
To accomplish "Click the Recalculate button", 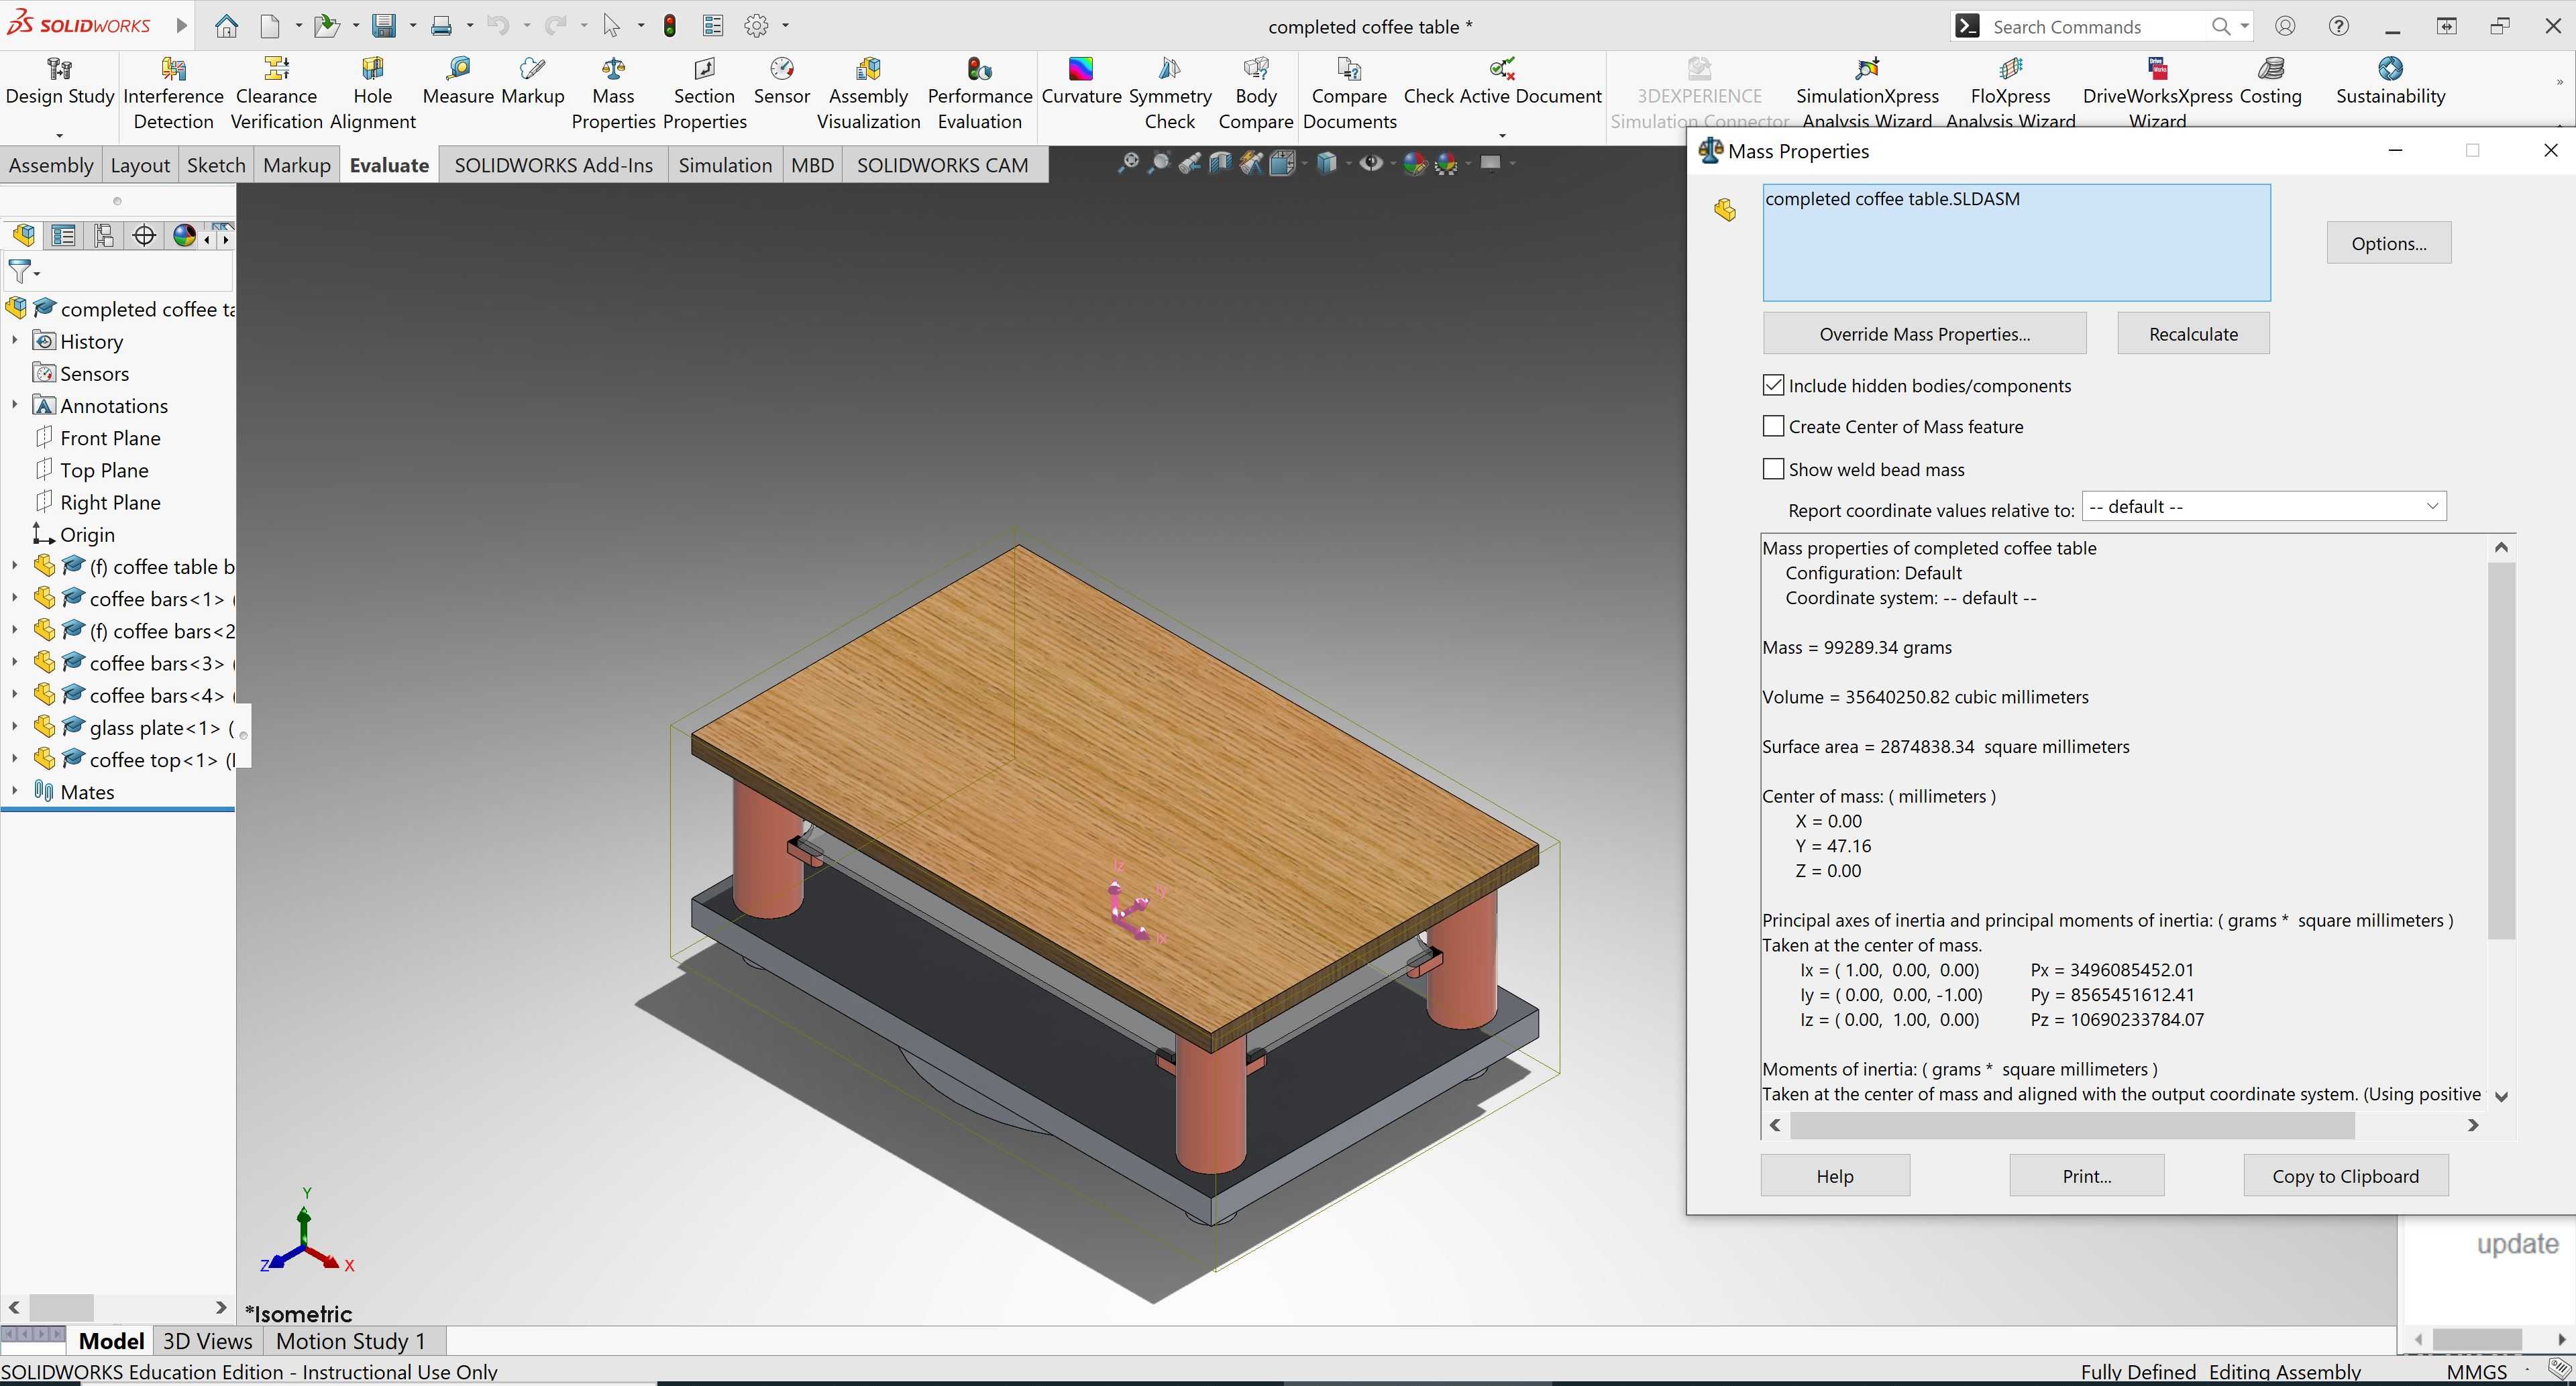I will [2193, 334].
